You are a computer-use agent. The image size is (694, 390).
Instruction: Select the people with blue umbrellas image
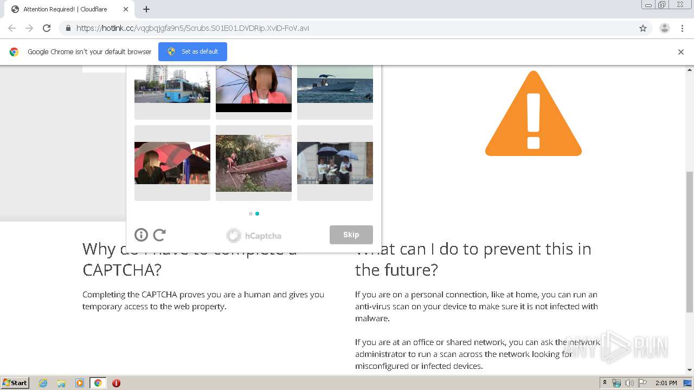pyautogui.click(x=335, y=163)
